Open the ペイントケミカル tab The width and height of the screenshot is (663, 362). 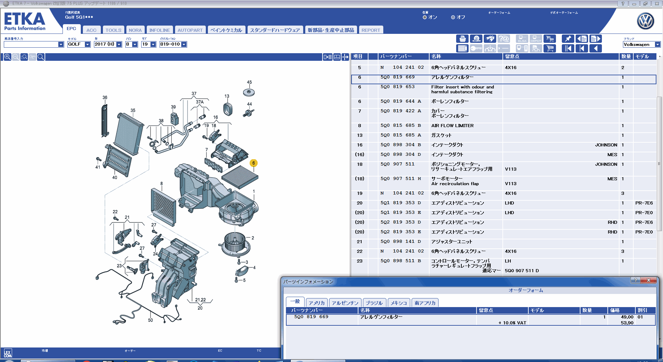pyautogui.click(x=227, y=30)
